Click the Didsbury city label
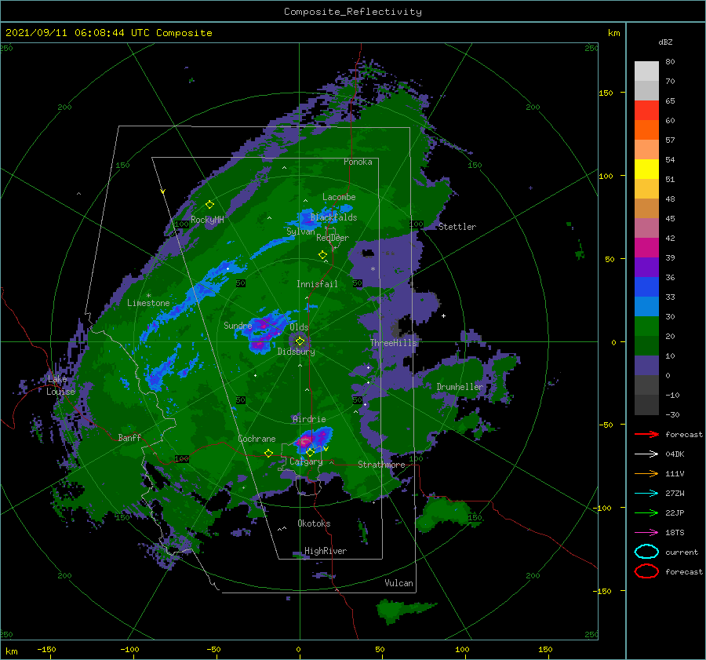Image resolution: width=706 pixels, height=660 pixels. tap(296, 352)
